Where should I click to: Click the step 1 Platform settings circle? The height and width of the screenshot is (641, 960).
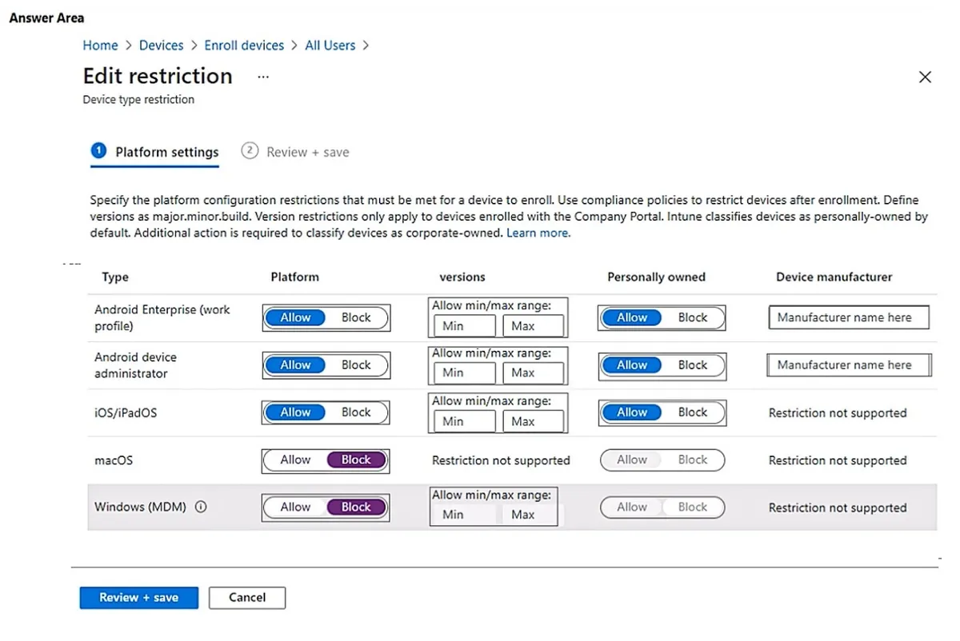(x=98, y=151)
